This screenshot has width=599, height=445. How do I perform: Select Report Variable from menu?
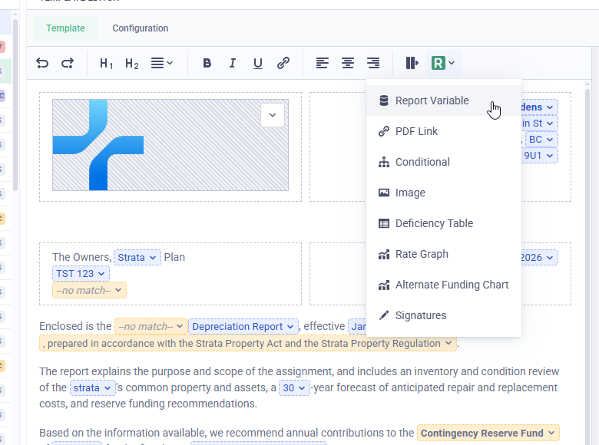coord(444,101)
